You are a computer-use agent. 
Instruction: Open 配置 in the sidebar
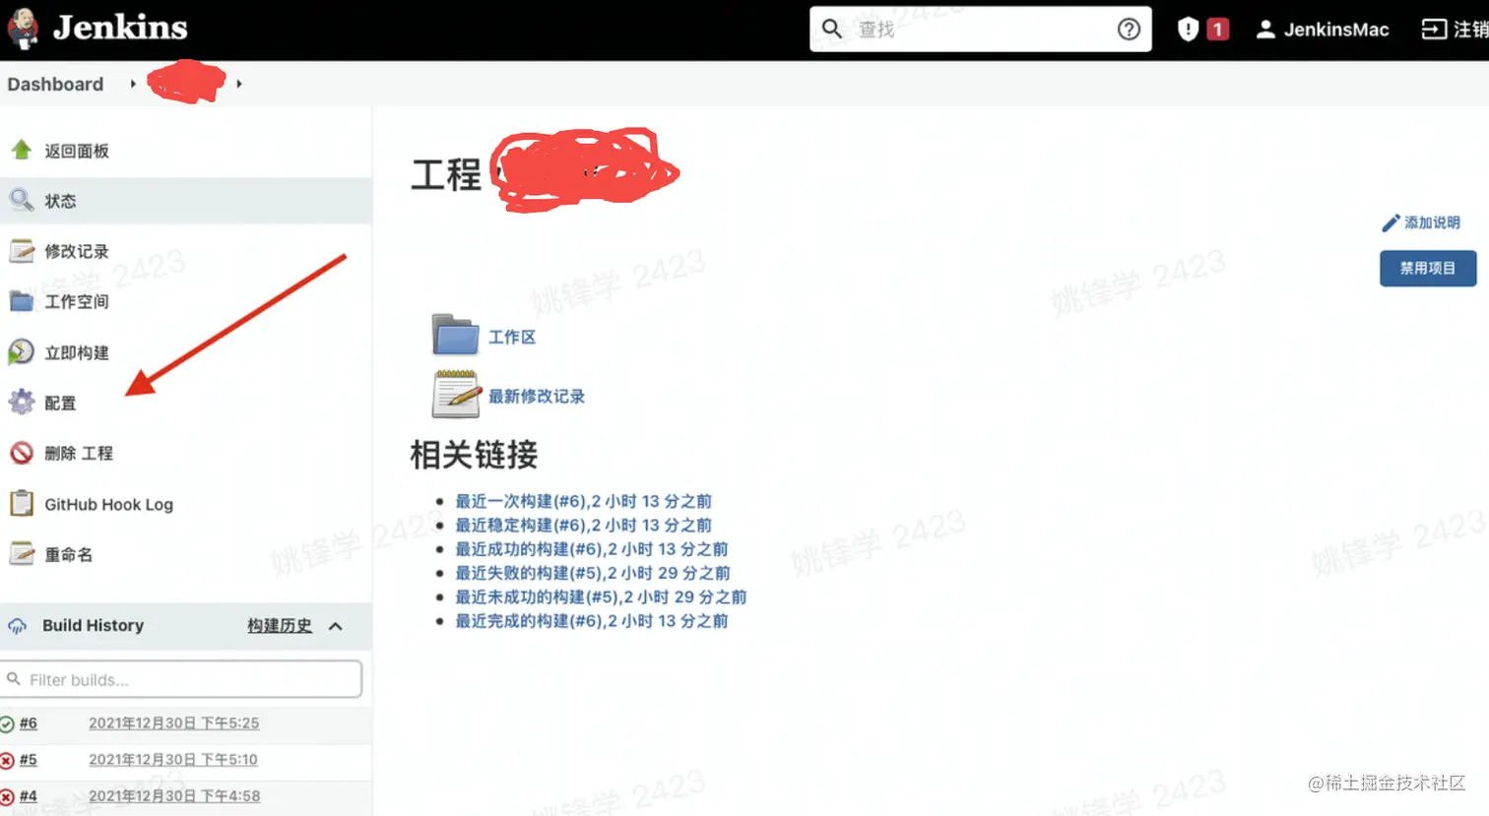point(60,404)
